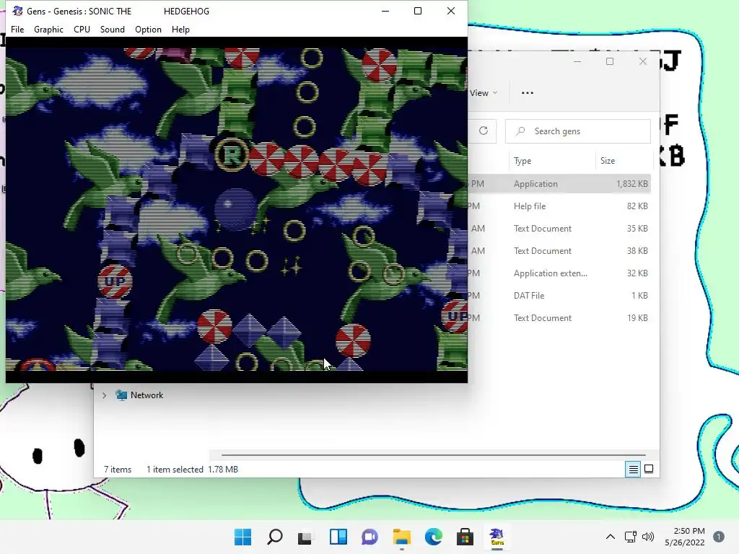Select the DAT File row sized 1 KB
Image resolution: width=739 pixels, height=554 pixels.
[x=559, y=295]
